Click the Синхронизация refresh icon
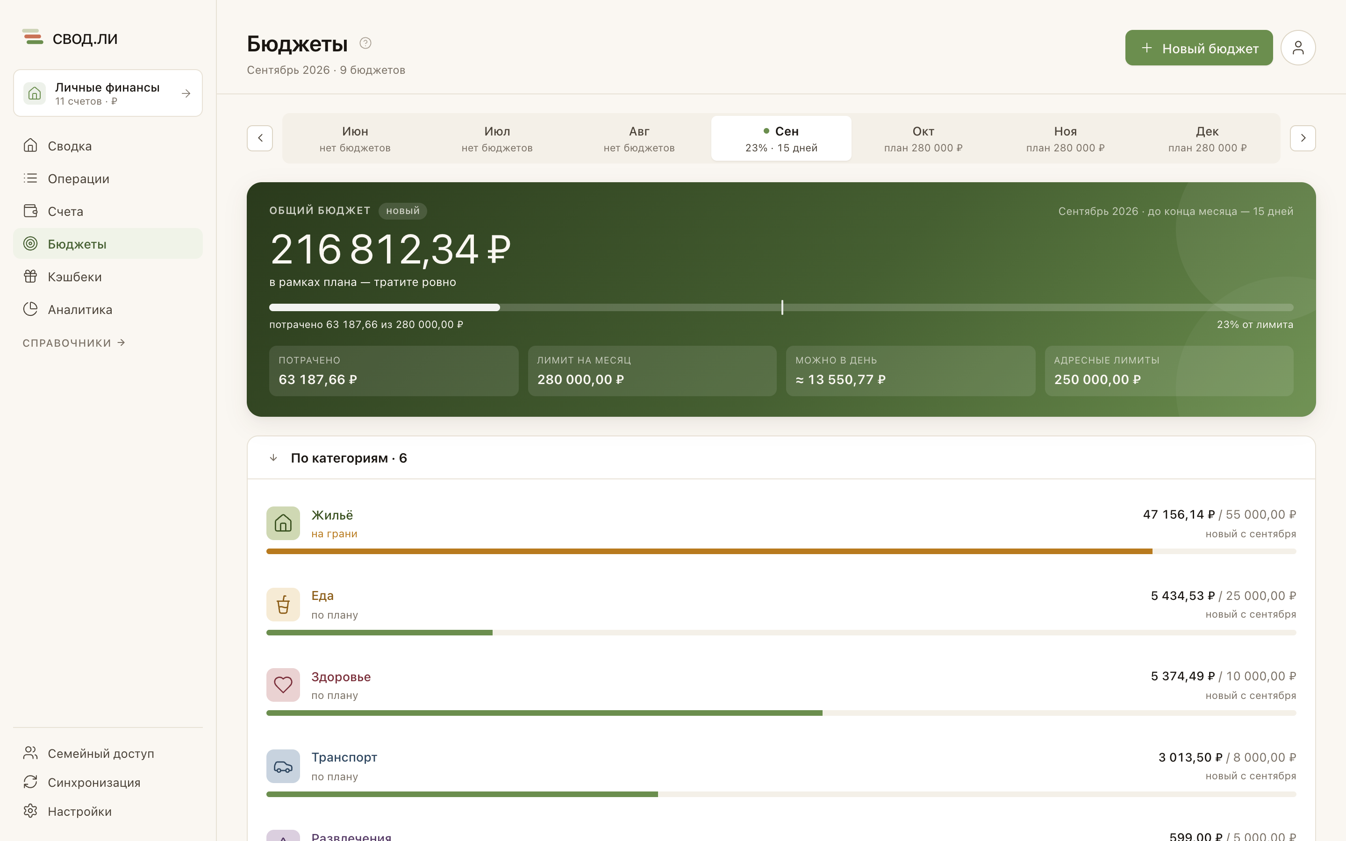1346x841 pixels. pyautogui.click(x=30, y=782)
